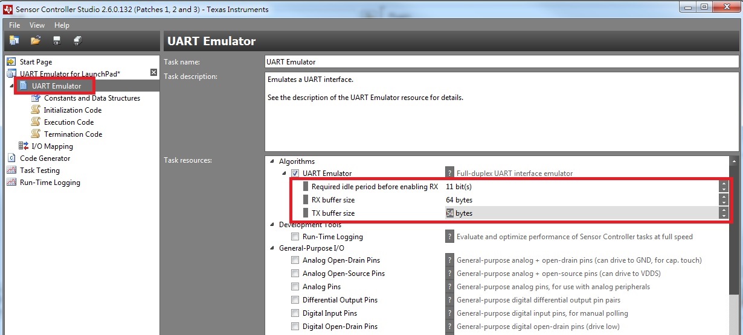Open help for Digital Open-Drain Pins
The height and width of the screenshot is (335, 743).
(449, 327)
